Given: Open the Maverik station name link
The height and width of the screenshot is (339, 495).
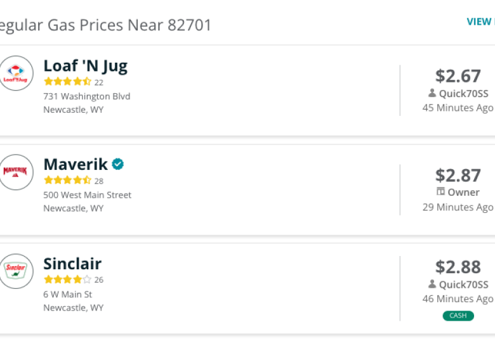Looking at the screenshot, I should 76,164.
